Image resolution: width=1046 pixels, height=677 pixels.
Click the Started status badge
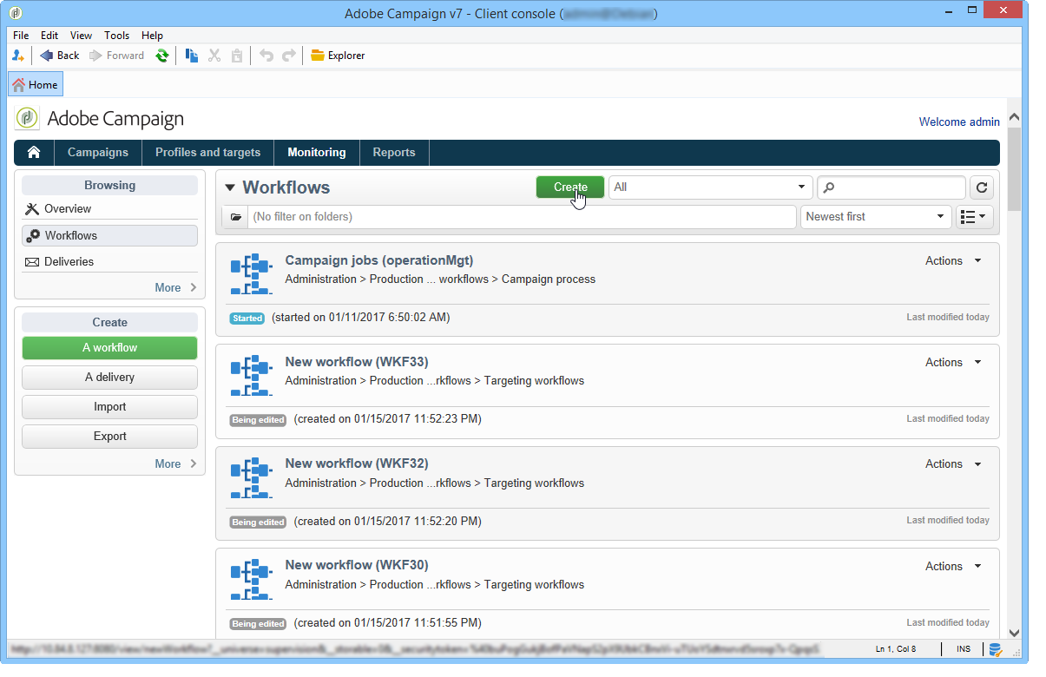click(x=247, y=319)
